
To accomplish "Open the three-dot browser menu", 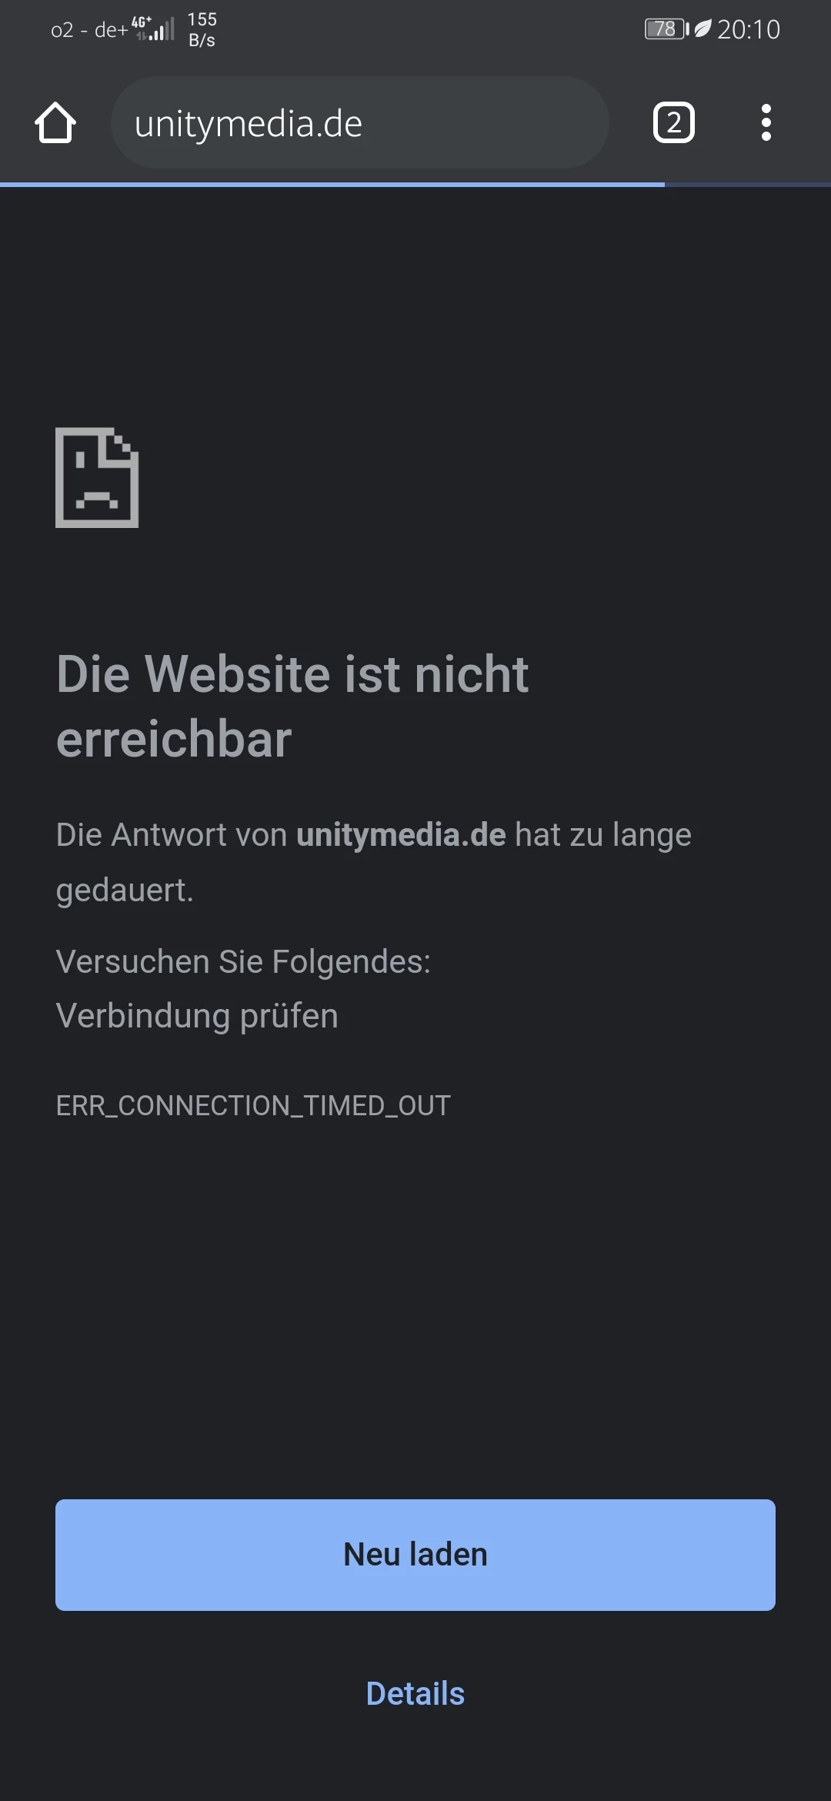I will (766, 122).
